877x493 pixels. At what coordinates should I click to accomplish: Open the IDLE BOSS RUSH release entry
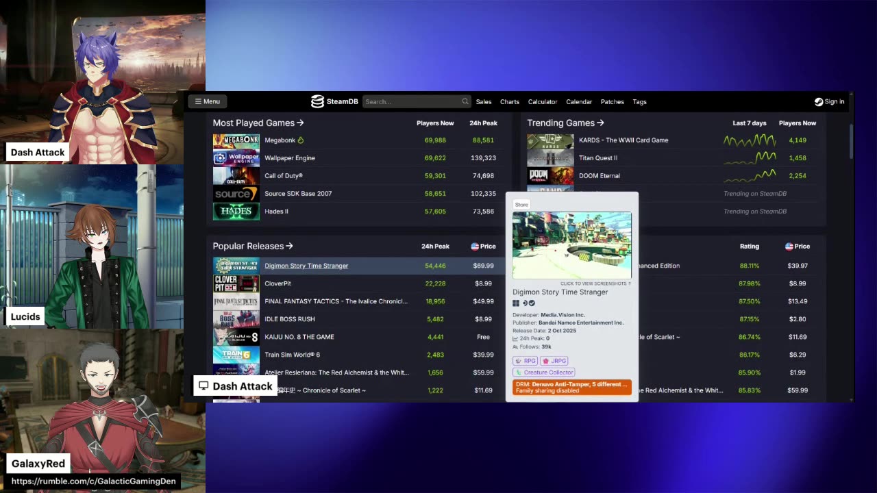click(290, 319)
